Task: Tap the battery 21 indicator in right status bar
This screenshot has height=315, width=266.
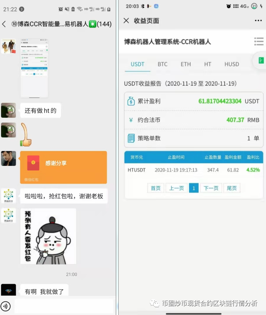Action: coord(254,6)
